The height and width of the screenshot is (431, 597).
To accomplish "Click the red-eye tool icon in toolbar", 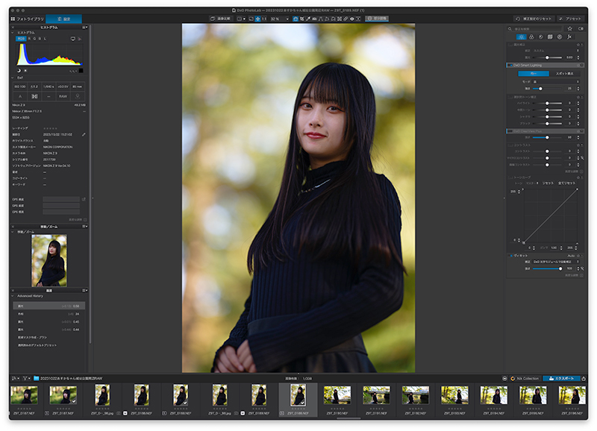I will coord(351,19).
